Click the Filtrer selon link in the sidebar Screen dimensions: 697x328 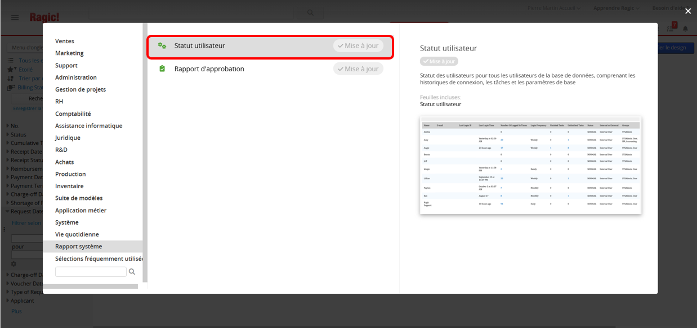[x=26, y=223]
